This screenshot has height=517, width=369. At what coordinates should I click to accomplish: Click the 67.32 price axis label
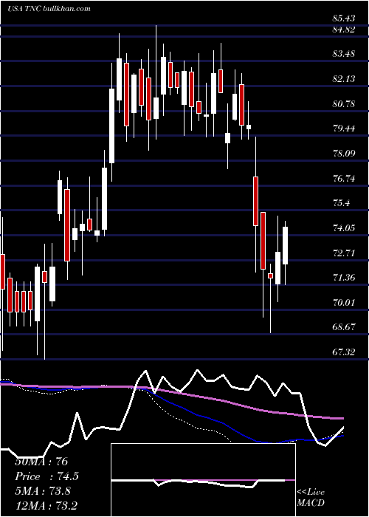click(x=344, y=352)
